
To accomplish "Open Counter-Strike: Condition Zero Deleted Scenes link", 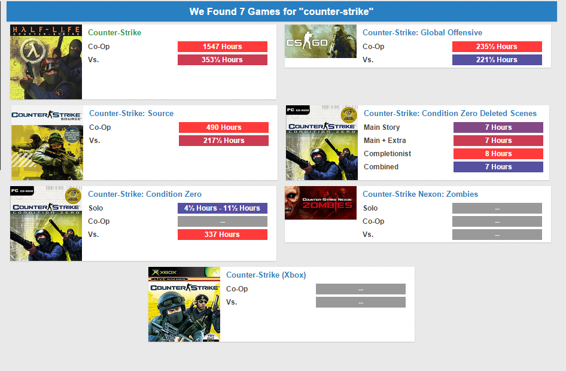I will pos(450,113).
